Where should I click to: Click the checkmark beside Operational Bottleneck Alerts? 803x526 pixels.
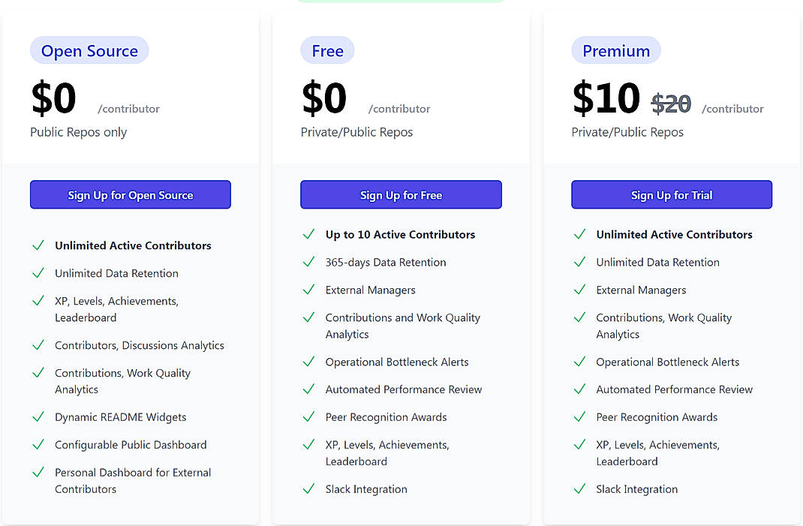[308, 362]
